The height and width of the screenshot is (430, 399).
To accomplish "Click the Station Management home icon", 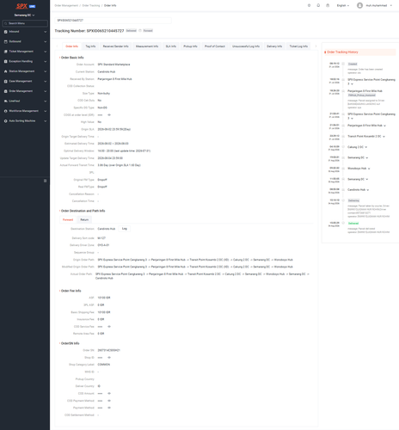I will tap(5, 71).
